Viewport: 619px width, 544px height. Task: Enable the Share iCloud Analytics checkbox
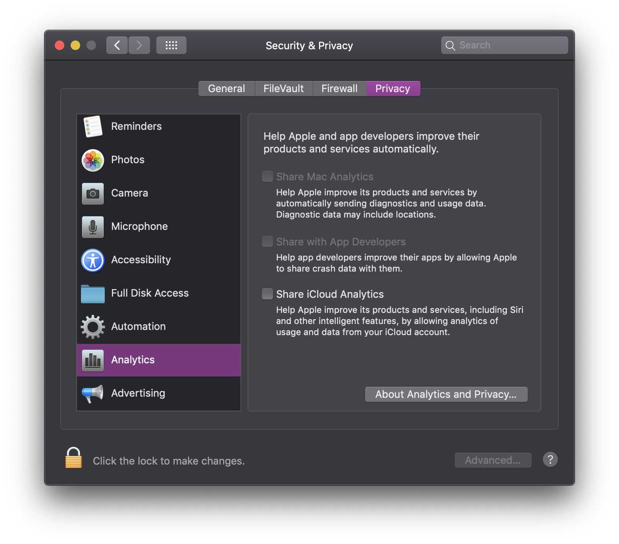tap(267, 294)
